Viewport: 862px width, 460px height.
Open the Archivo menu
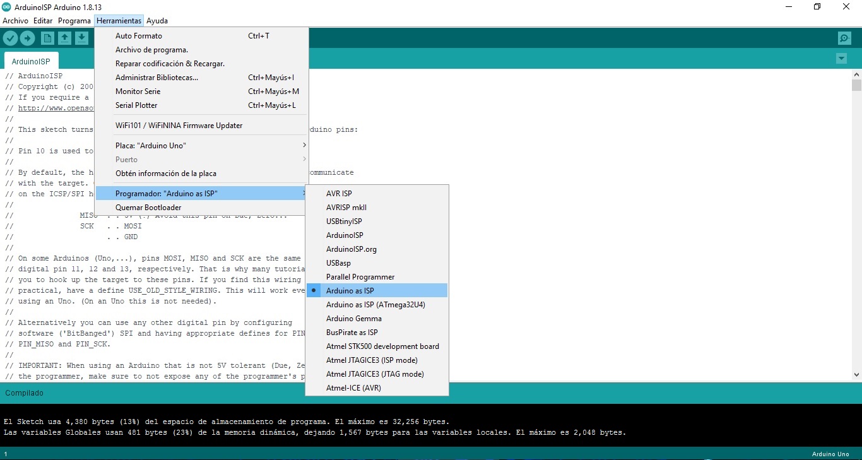point(15,20)
